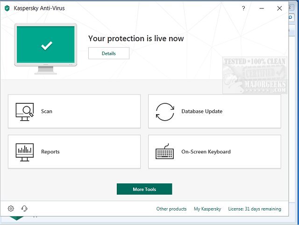Select the Database Update label
This screenshot has width=299, height=225.
(202, 111)
